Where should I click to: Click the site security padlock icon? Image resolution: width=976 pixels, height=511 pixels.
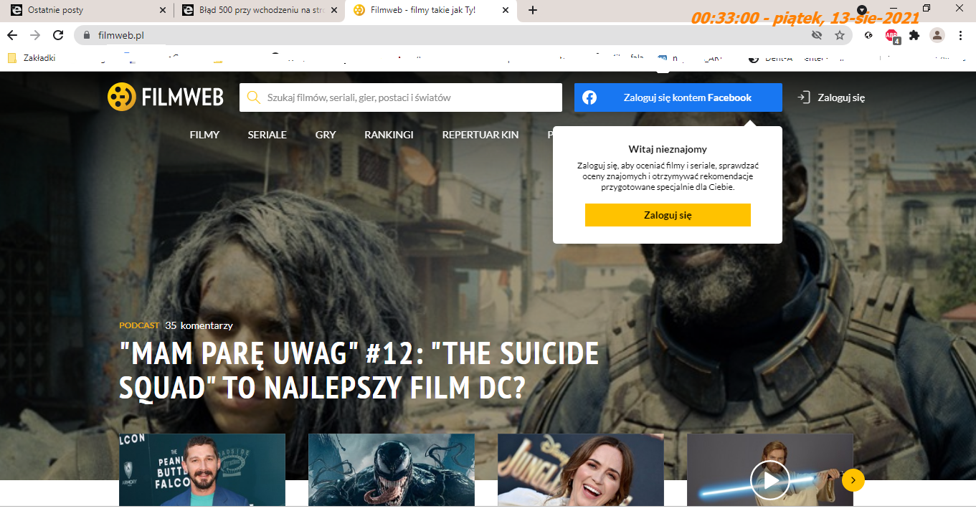pyautogui.click(x=85, y=34)
